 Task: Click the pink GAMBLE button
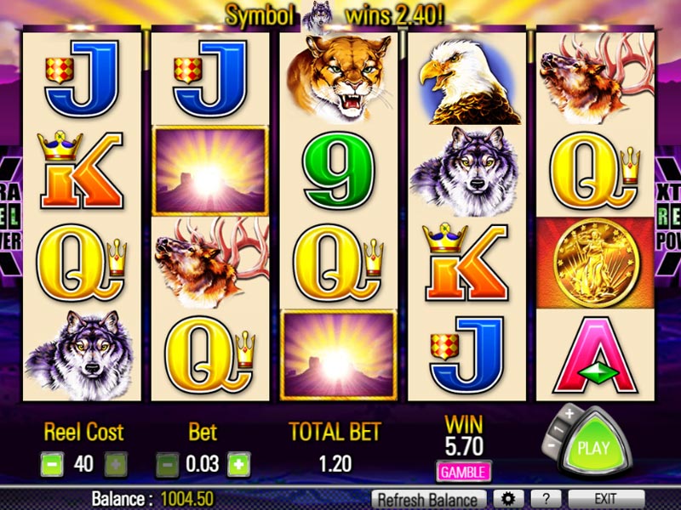[463, 472]
